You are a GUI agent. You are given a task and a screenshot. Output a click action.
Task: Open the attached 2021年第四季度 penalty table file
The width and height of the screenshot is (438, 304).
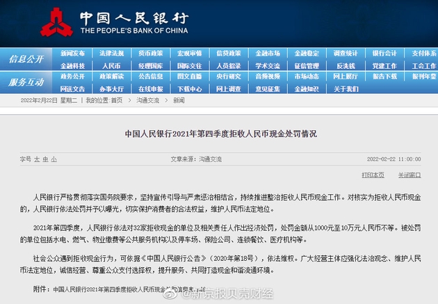pyautogui.click(x=129, y=289)
